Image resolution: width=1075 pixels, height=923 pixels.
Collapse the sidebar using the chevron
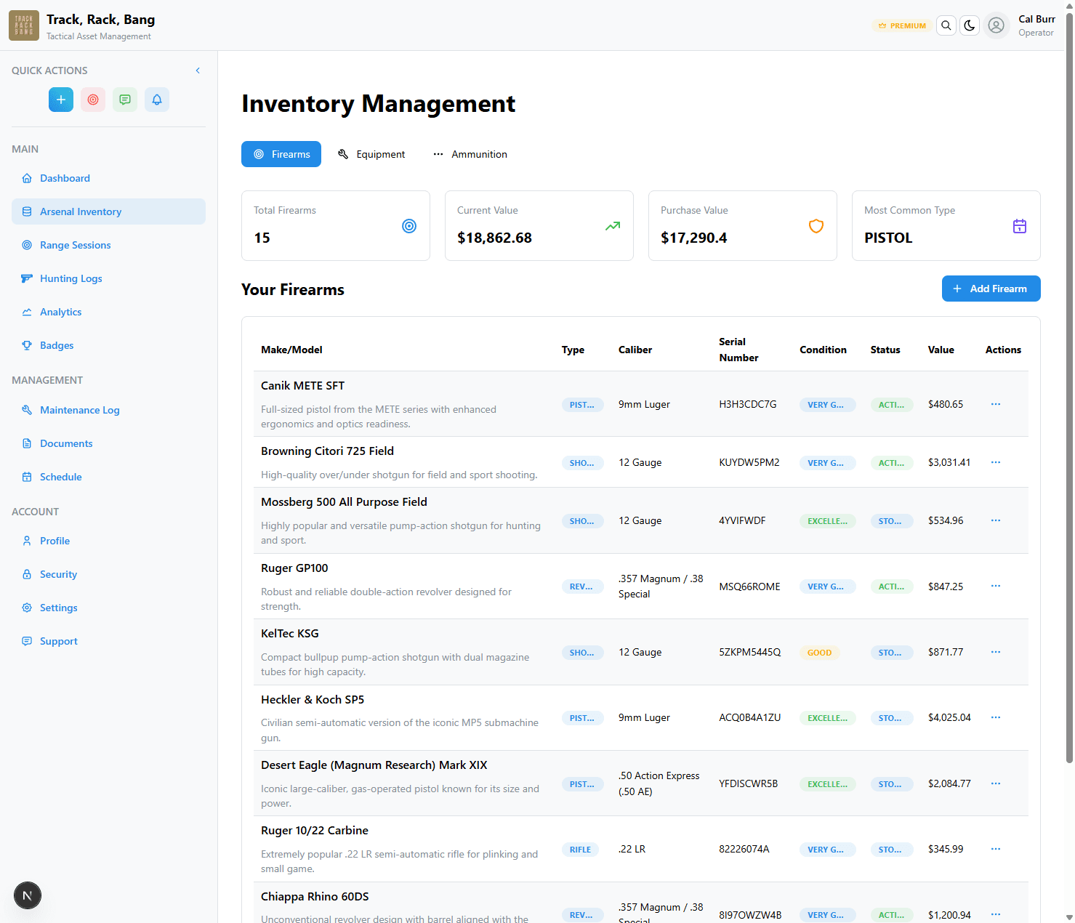198,70
